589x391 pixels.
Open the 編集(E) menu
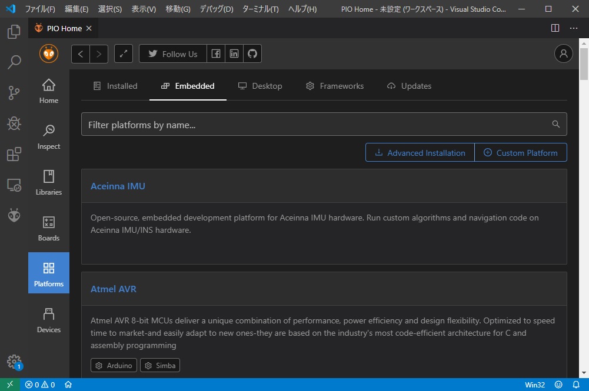tap(76, 9)
